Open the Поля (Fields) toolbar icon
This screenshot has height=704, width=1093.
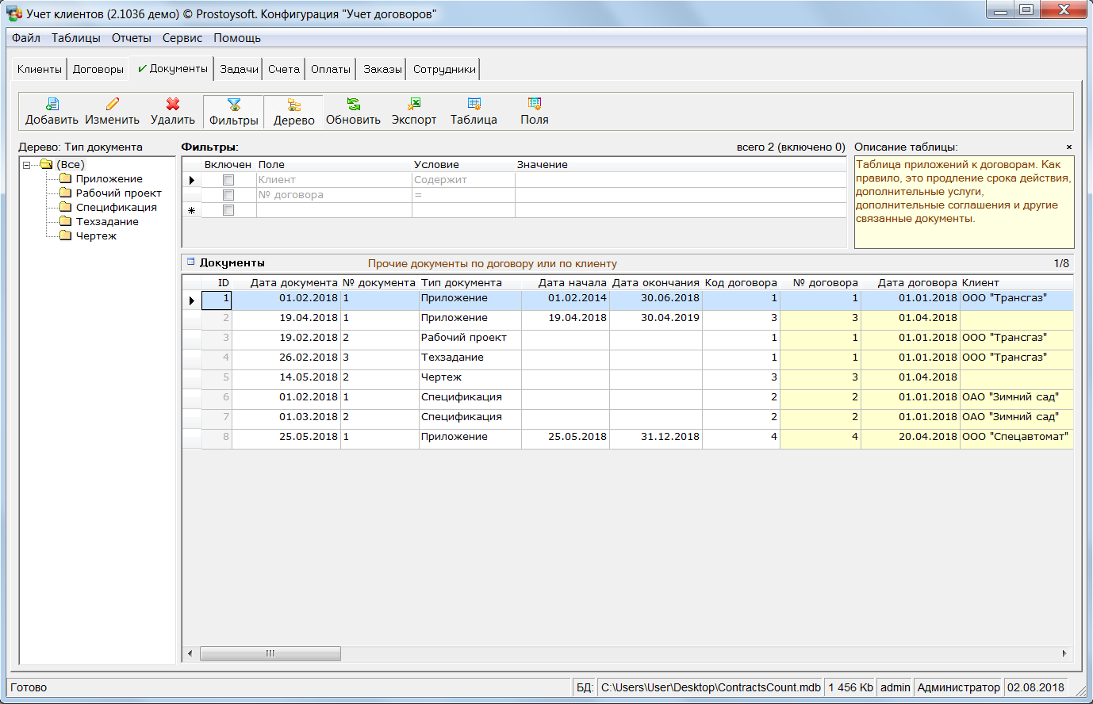[535, 104]
